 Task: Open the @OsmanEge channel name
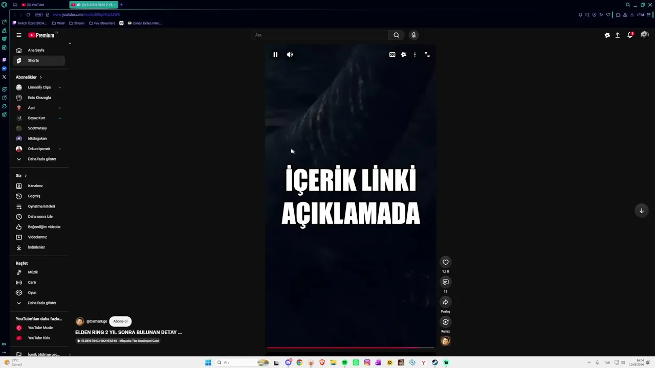[x=97, y=321]
